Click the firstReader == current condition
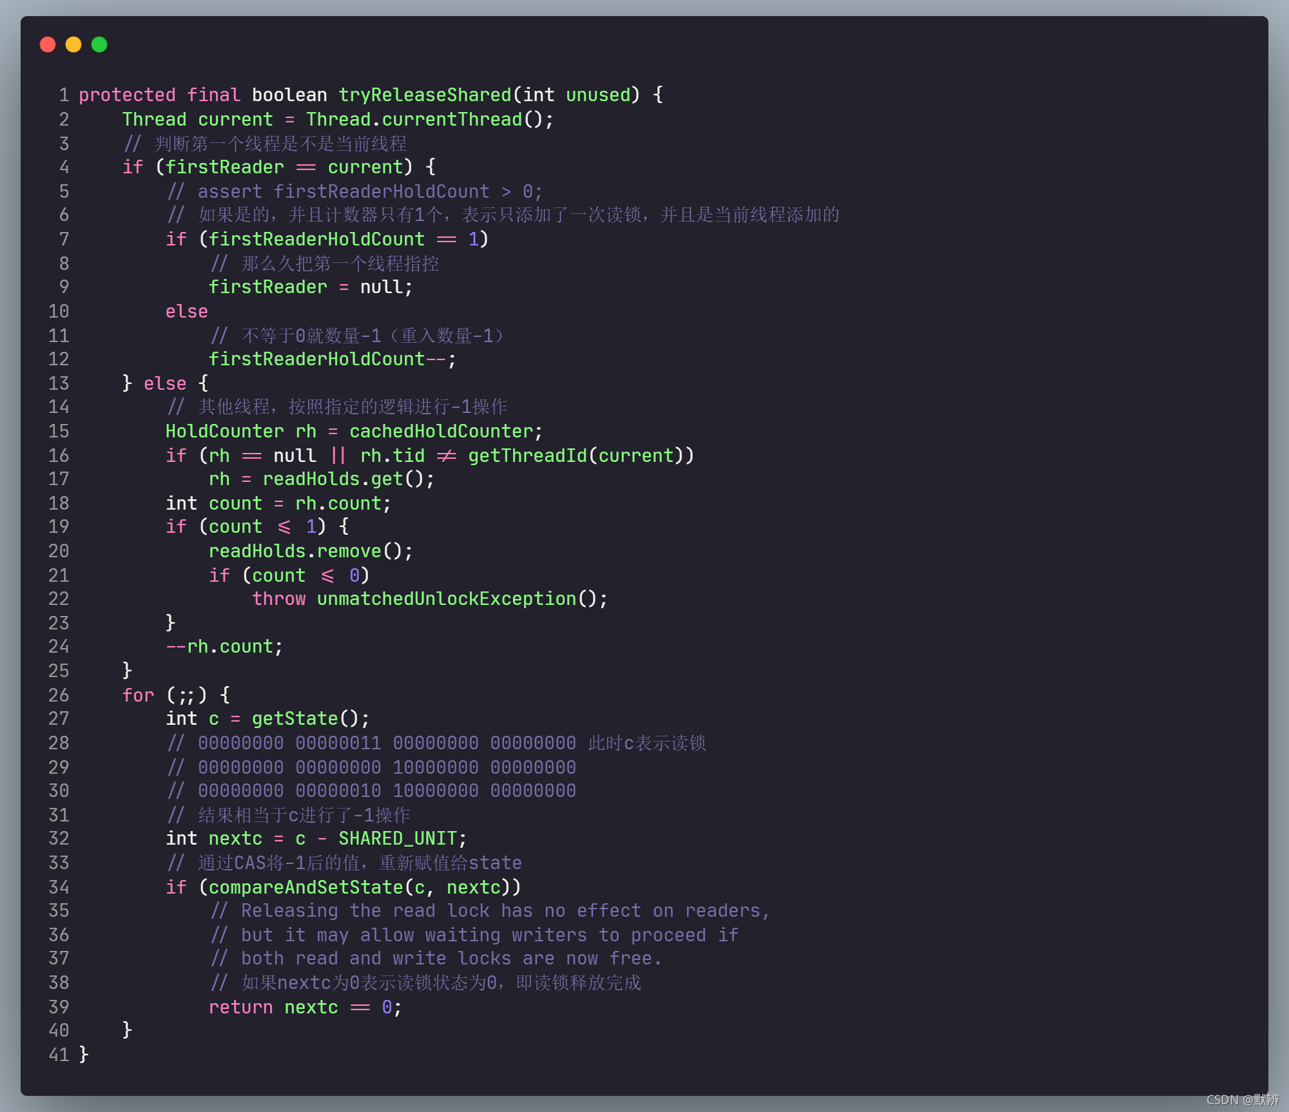Image resolution: width=1289 pixels, height=1112 pixels. [x=284, y=167]
